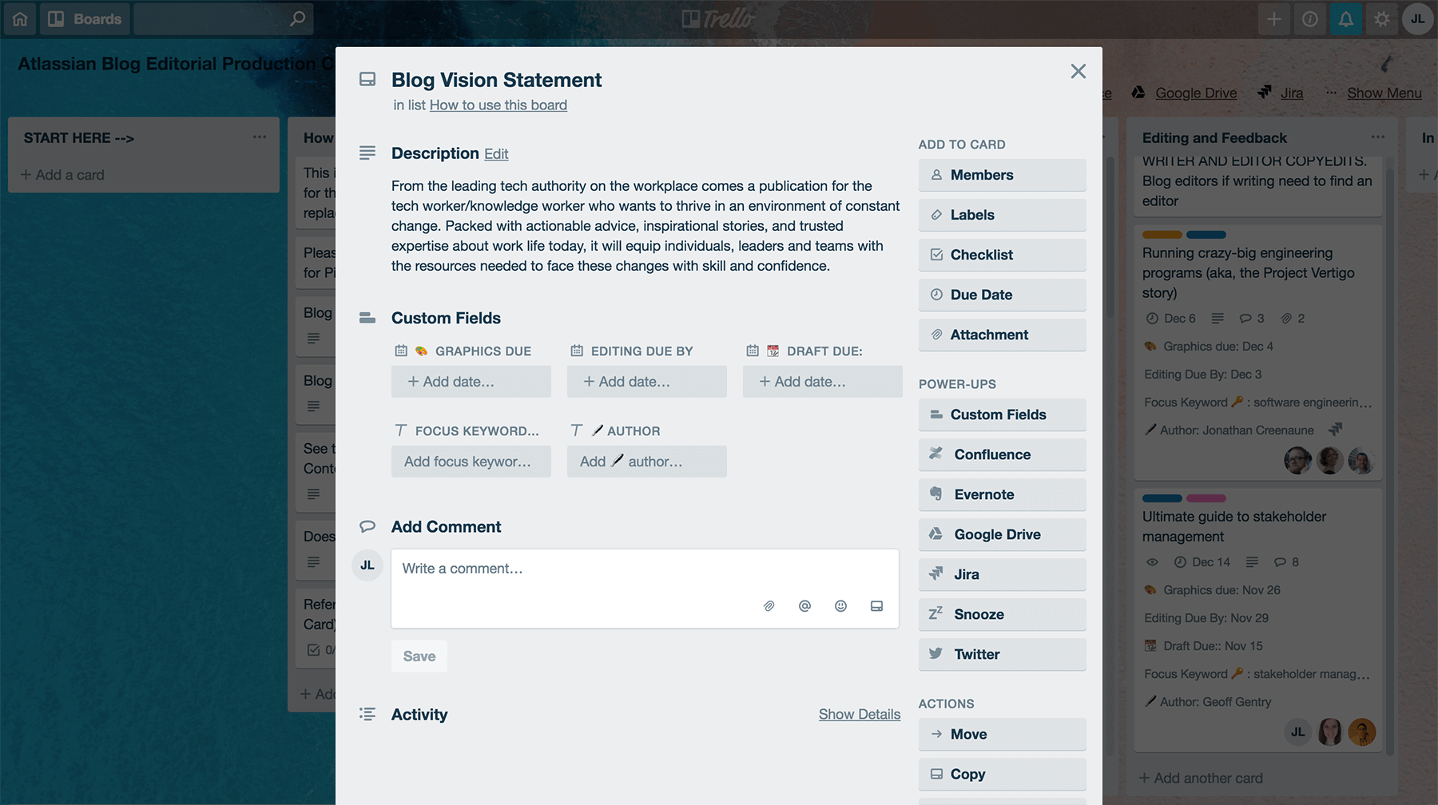The image size is (1438, 805).
Task: Snooze this card
Action: [1003, 614]
